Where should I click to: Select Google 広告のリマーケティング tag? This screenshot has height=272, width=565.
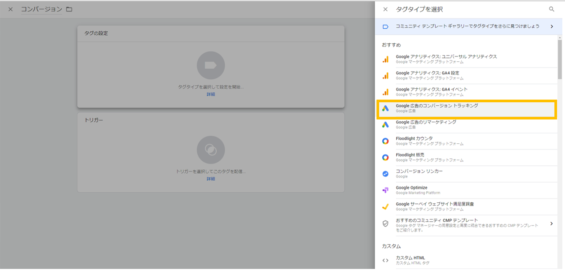pos(469,125)
